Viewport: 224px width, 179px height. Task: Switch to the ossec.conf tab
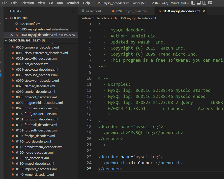click(93, 11)
